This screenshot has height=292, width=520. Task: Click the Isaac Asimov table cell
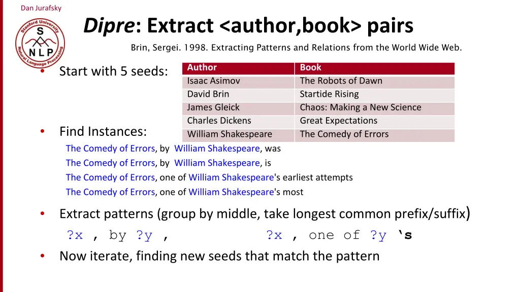238,81
